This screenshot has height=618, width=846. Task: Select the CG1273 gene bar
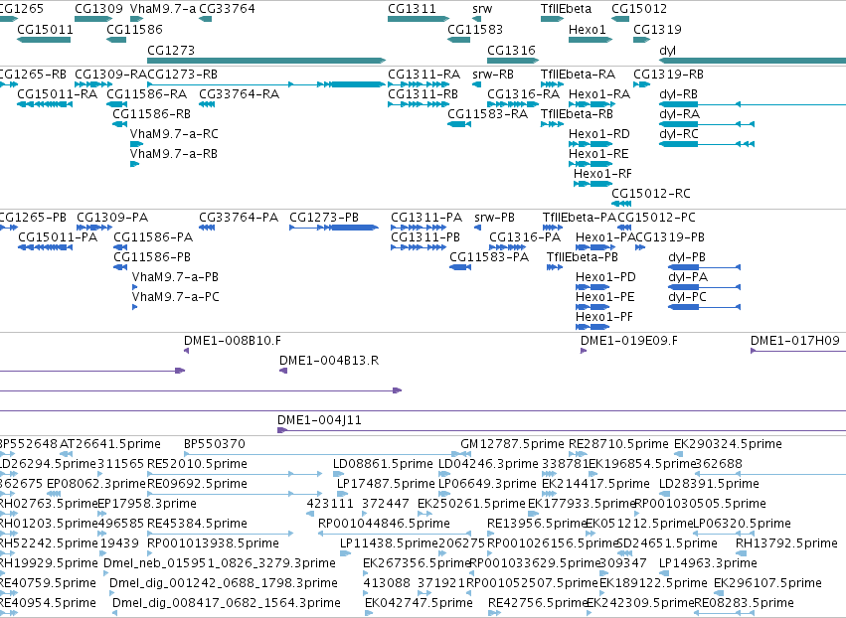tap(266, 61)
